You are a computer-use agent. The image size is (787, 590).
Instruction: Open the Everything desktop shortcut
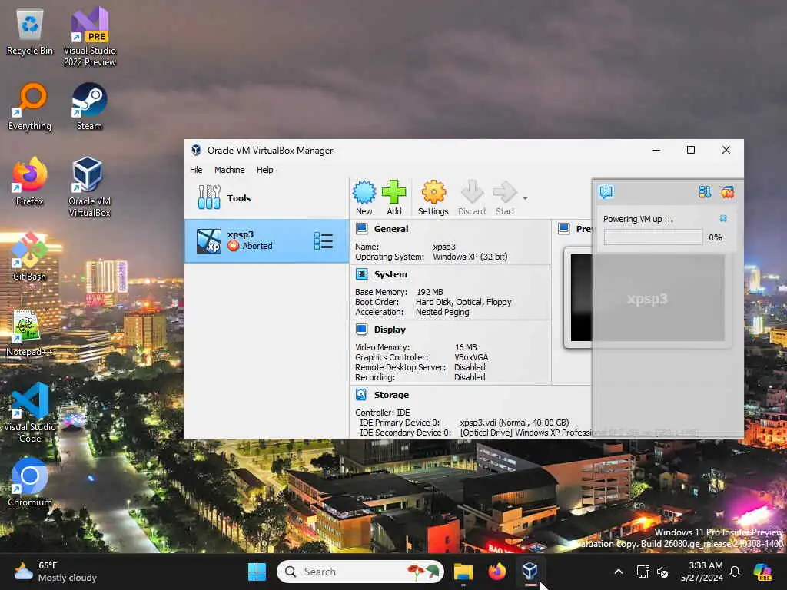coord(30,108)
